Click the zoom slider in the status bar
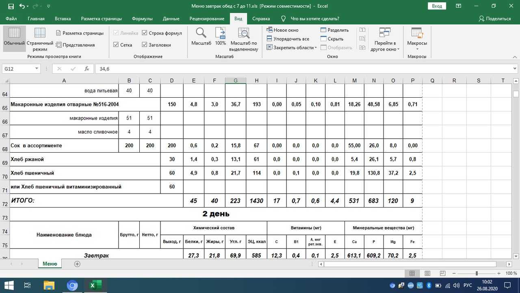The width and height of the screenshot is (520, 293). [x=477, y=274]
